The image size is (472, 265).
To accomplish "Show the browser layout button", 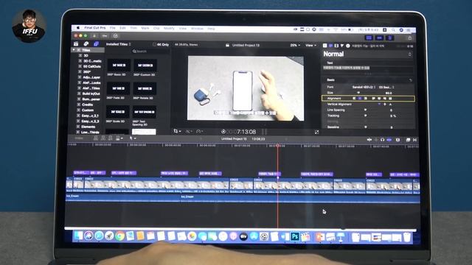I will point(369,38).
